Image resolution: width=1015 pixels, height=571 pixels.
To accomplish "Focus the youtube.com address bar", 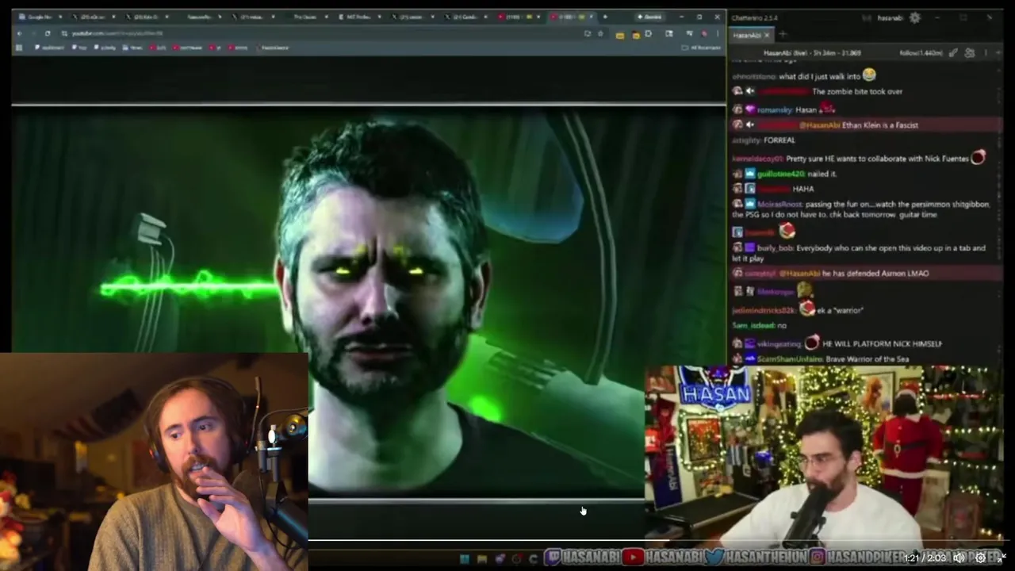I will 317,33.
